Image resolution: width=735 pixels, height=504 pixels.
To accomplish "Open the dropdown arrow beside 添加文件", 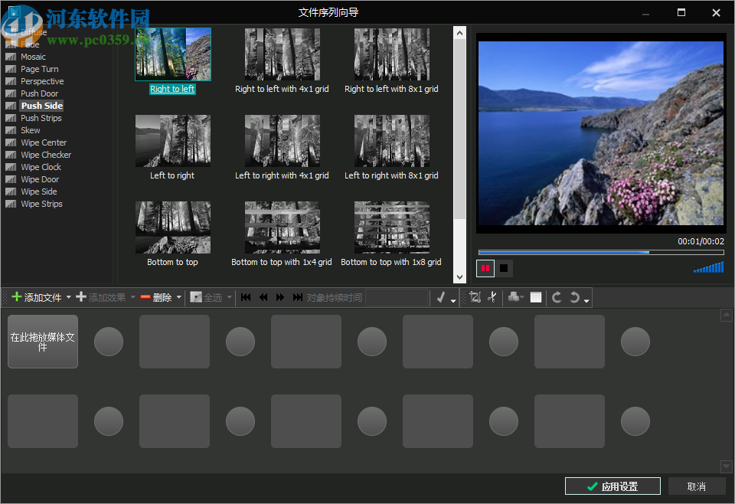I will 69,297.
